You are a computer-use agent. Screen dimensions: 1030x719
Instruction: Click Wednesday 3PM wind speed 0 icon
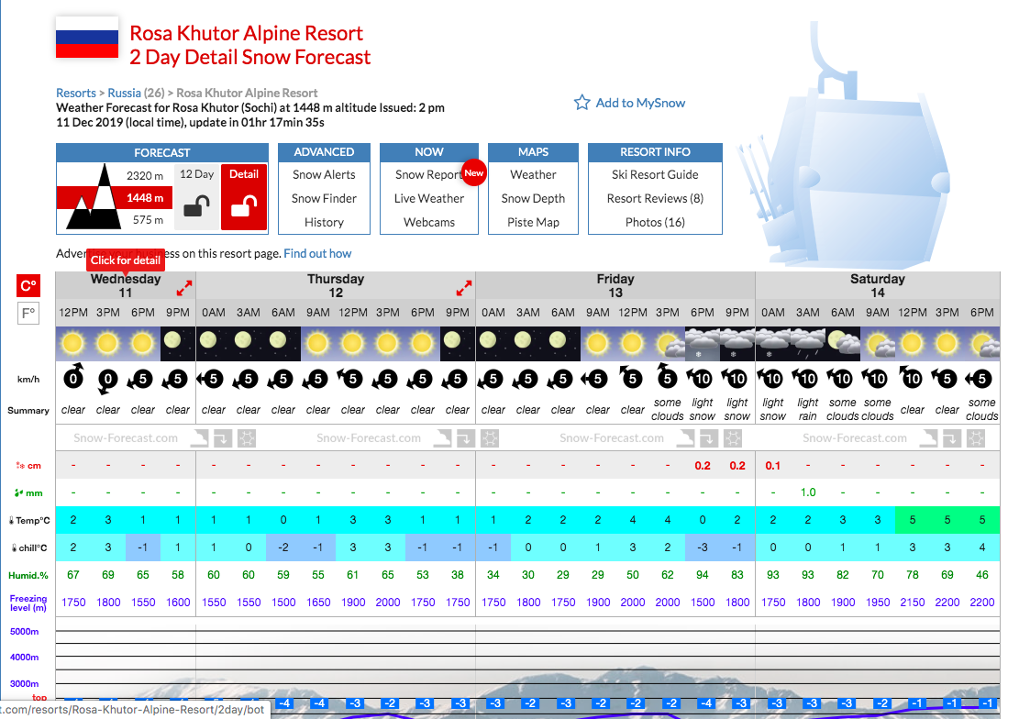tap(107, 381)
